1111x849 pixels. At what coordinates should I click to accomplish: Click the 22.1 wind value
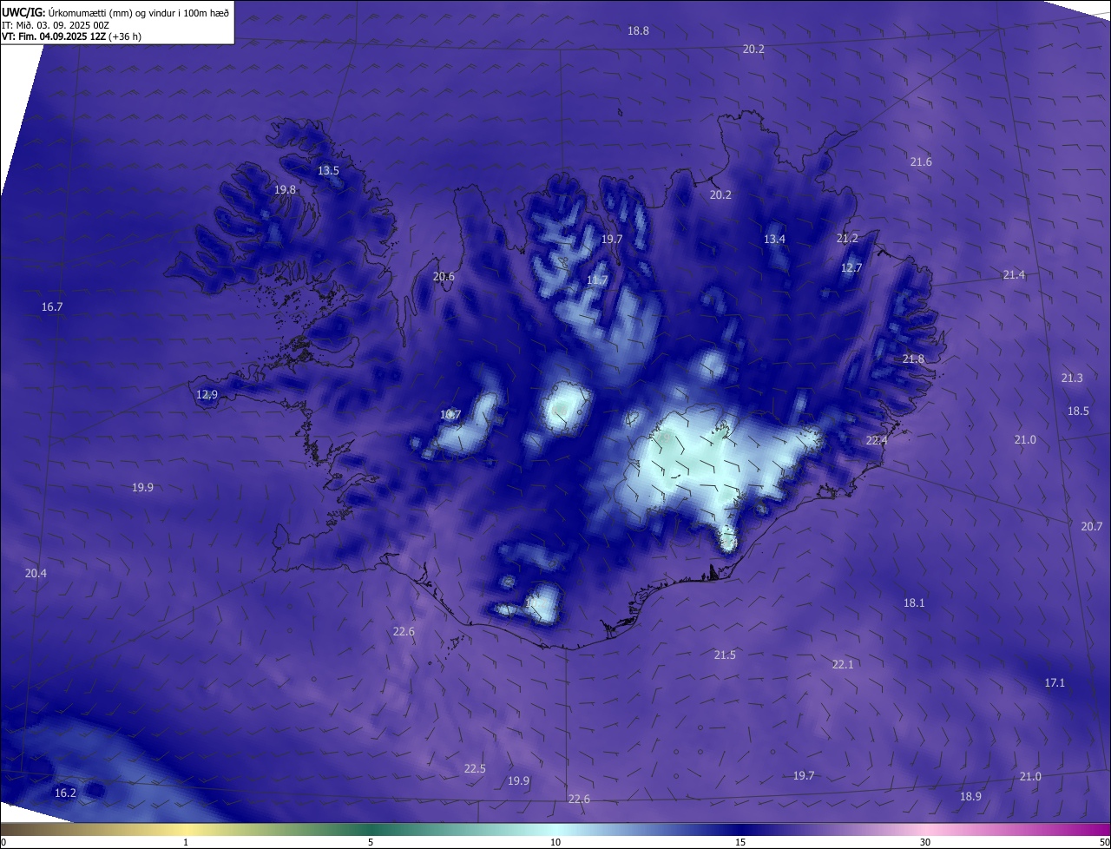(843, 664)
